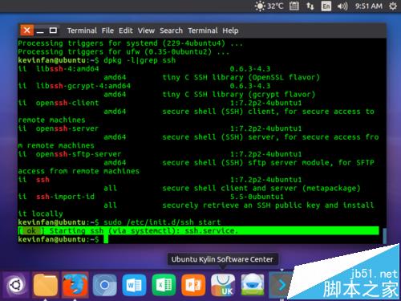Open the Edit menu
The height and width of the screenshot is (301, 401).
126,31
